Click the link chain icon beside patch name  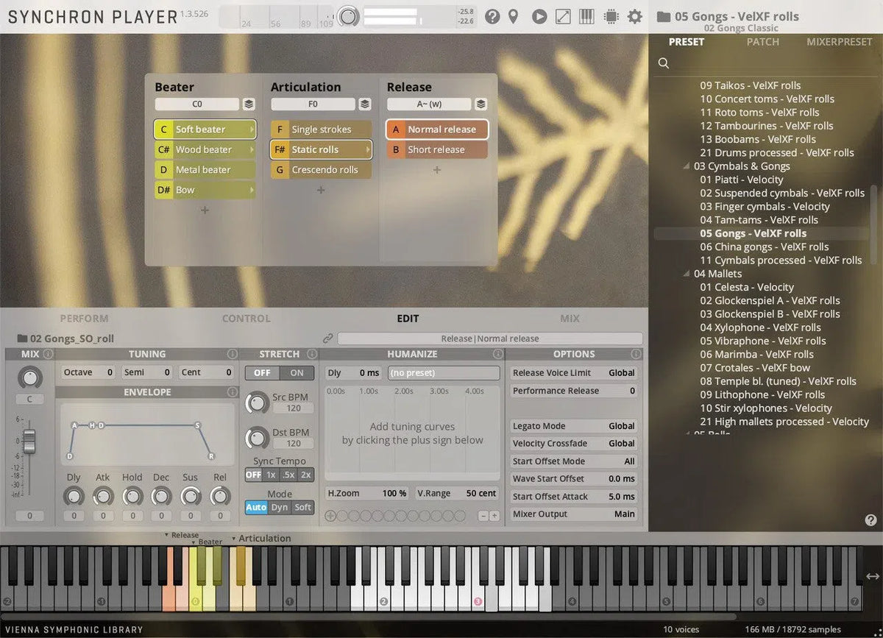click(328, 339)
